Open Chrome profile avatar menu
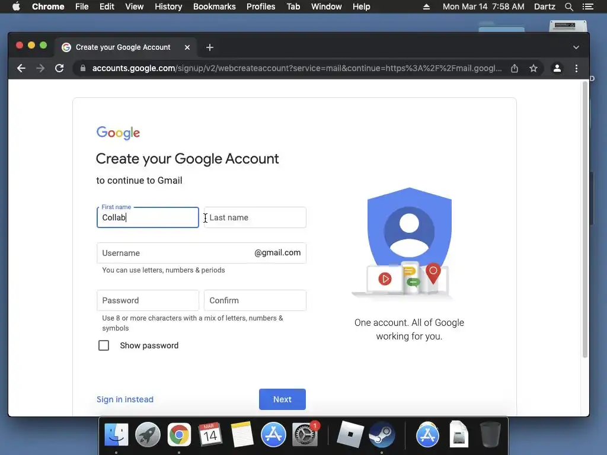 pyautogui.click(x=557, y=69)
